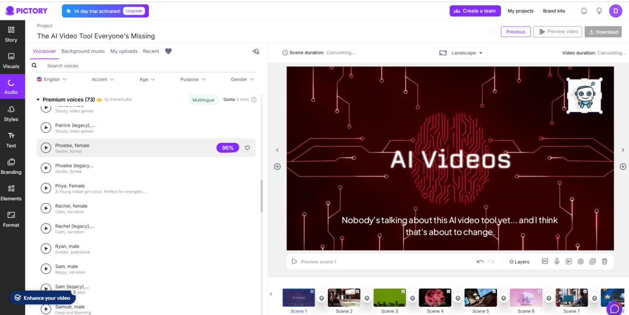This screenshot has width=629, height=315.
Task: Open Brand kits
Action: [x=554, y=11]
